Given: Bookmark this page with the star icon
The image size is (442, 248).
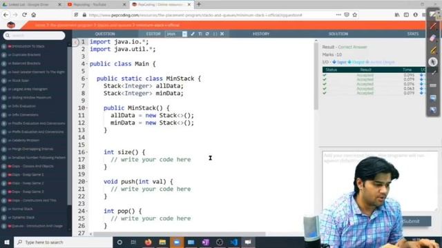Looking at the screenshot, I should pyautogui.click(x=354, y=15).
